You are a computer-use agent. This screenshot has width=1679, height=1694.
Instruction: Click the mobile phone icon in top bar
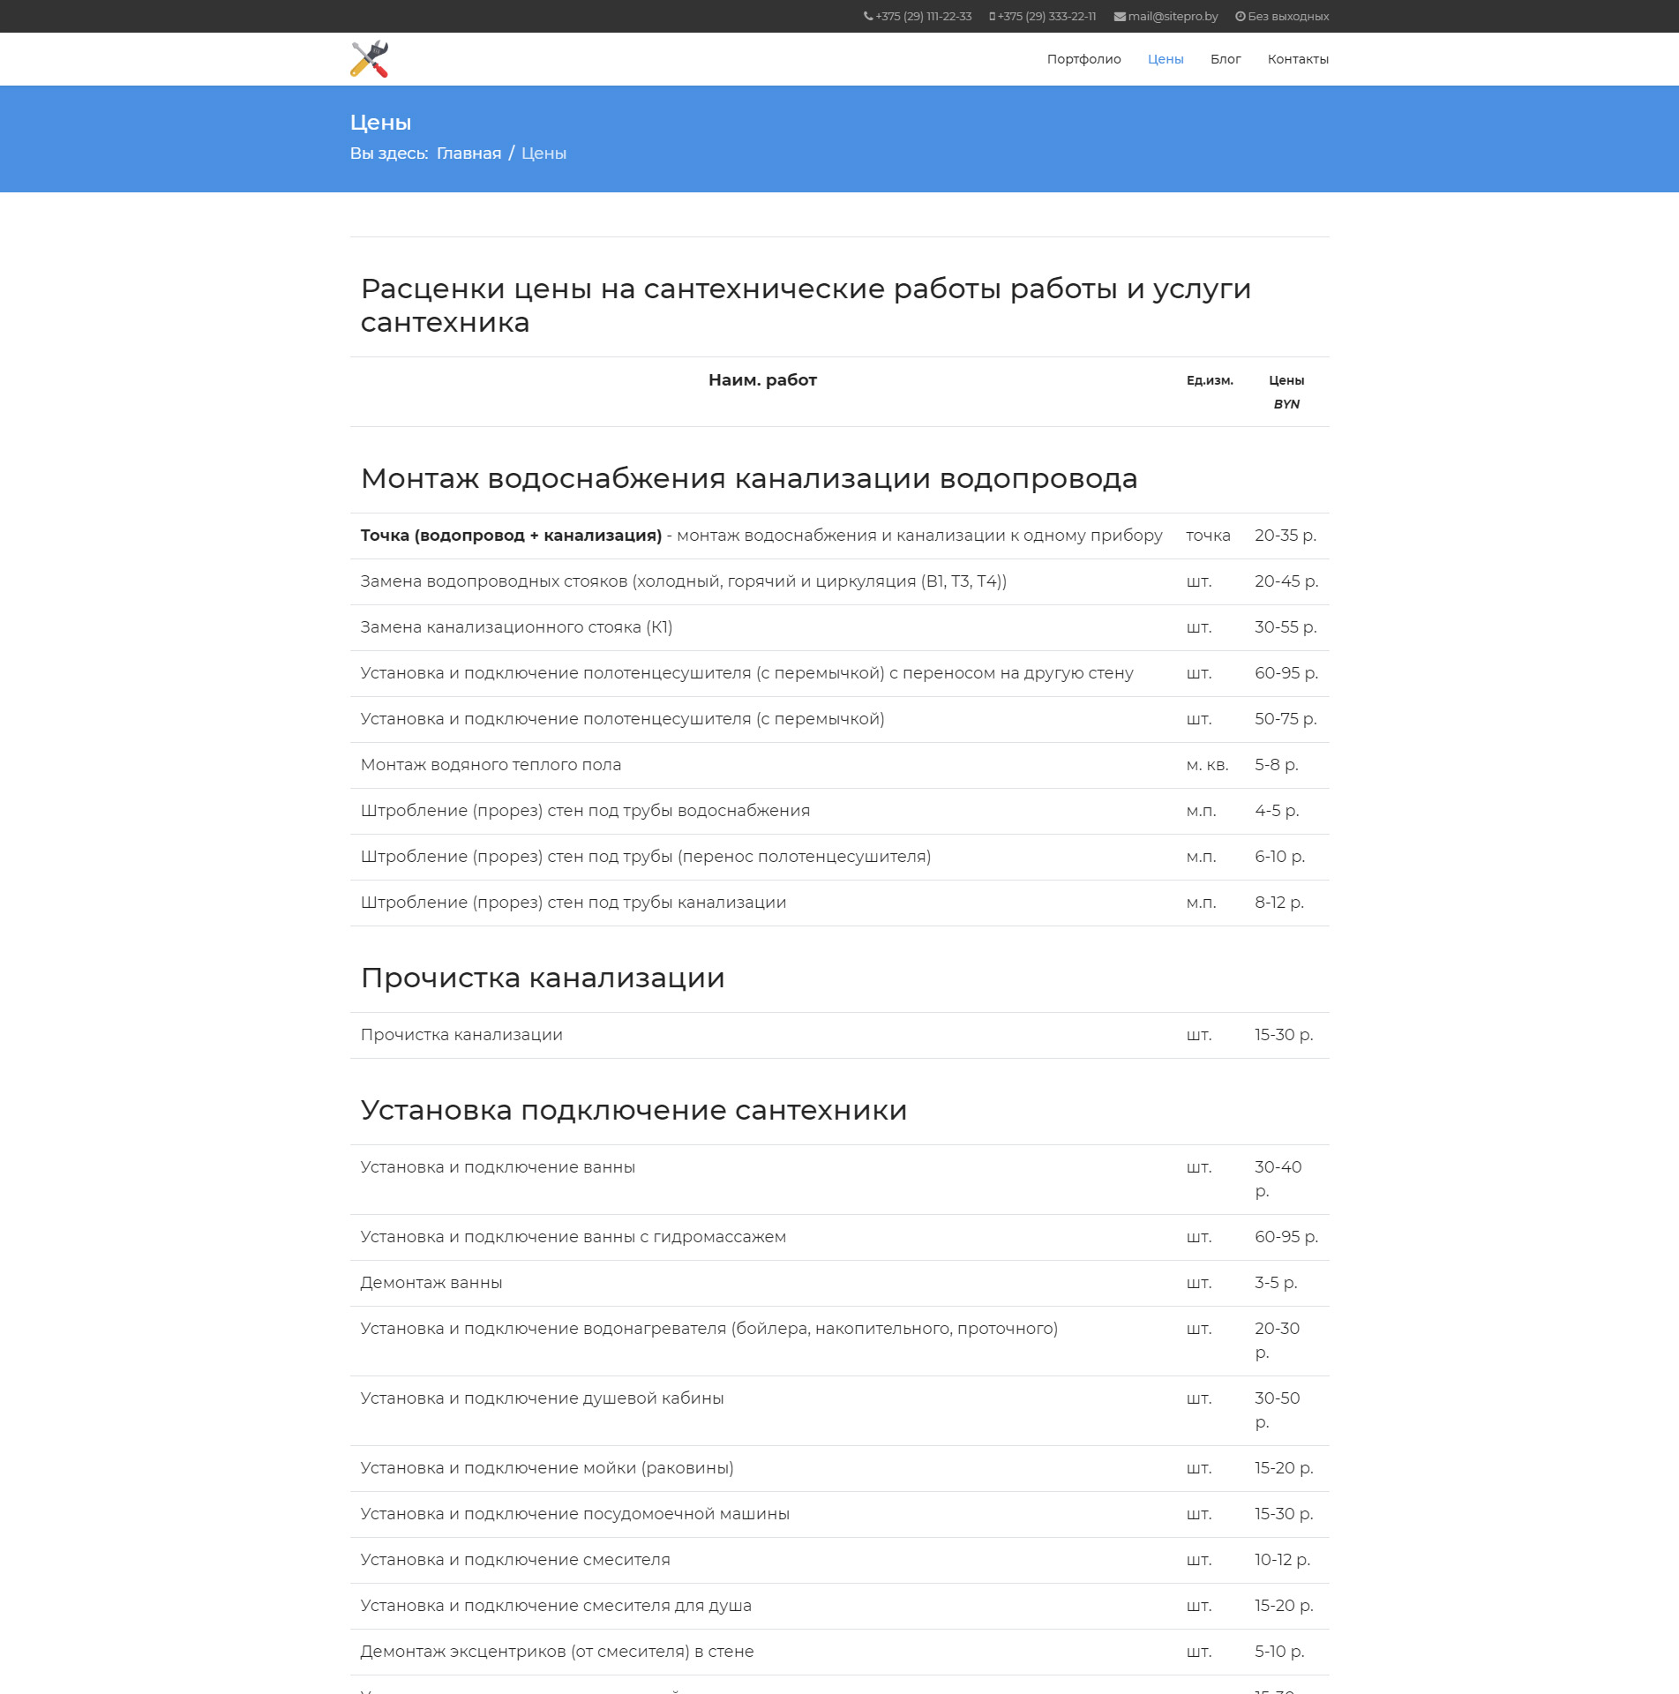992,17
